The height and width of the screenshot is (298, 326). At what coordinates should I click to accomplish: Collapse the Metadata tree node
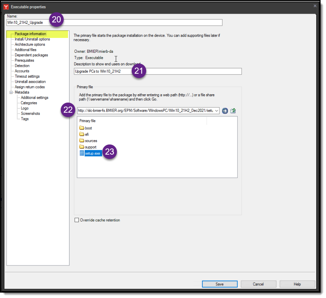click(11, 92)
